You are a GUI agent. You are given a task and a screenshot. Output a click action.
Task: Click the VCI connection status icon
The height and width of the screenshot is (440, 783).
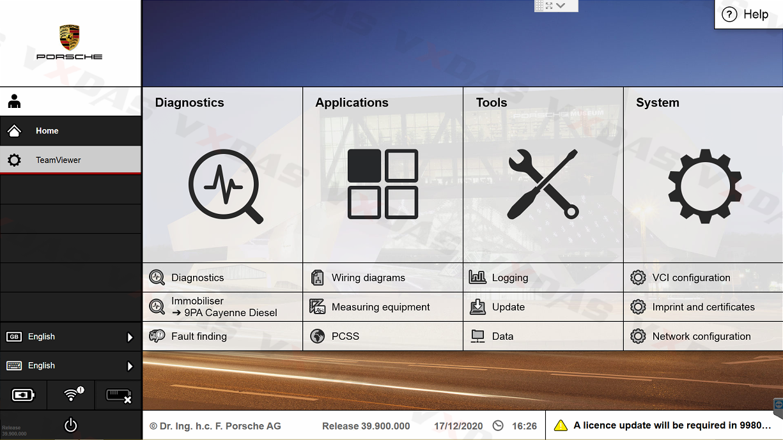[x=118, y=395]
